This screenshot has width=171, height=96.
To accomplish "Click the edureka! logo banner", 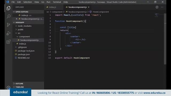I will (x=21, y=92).
